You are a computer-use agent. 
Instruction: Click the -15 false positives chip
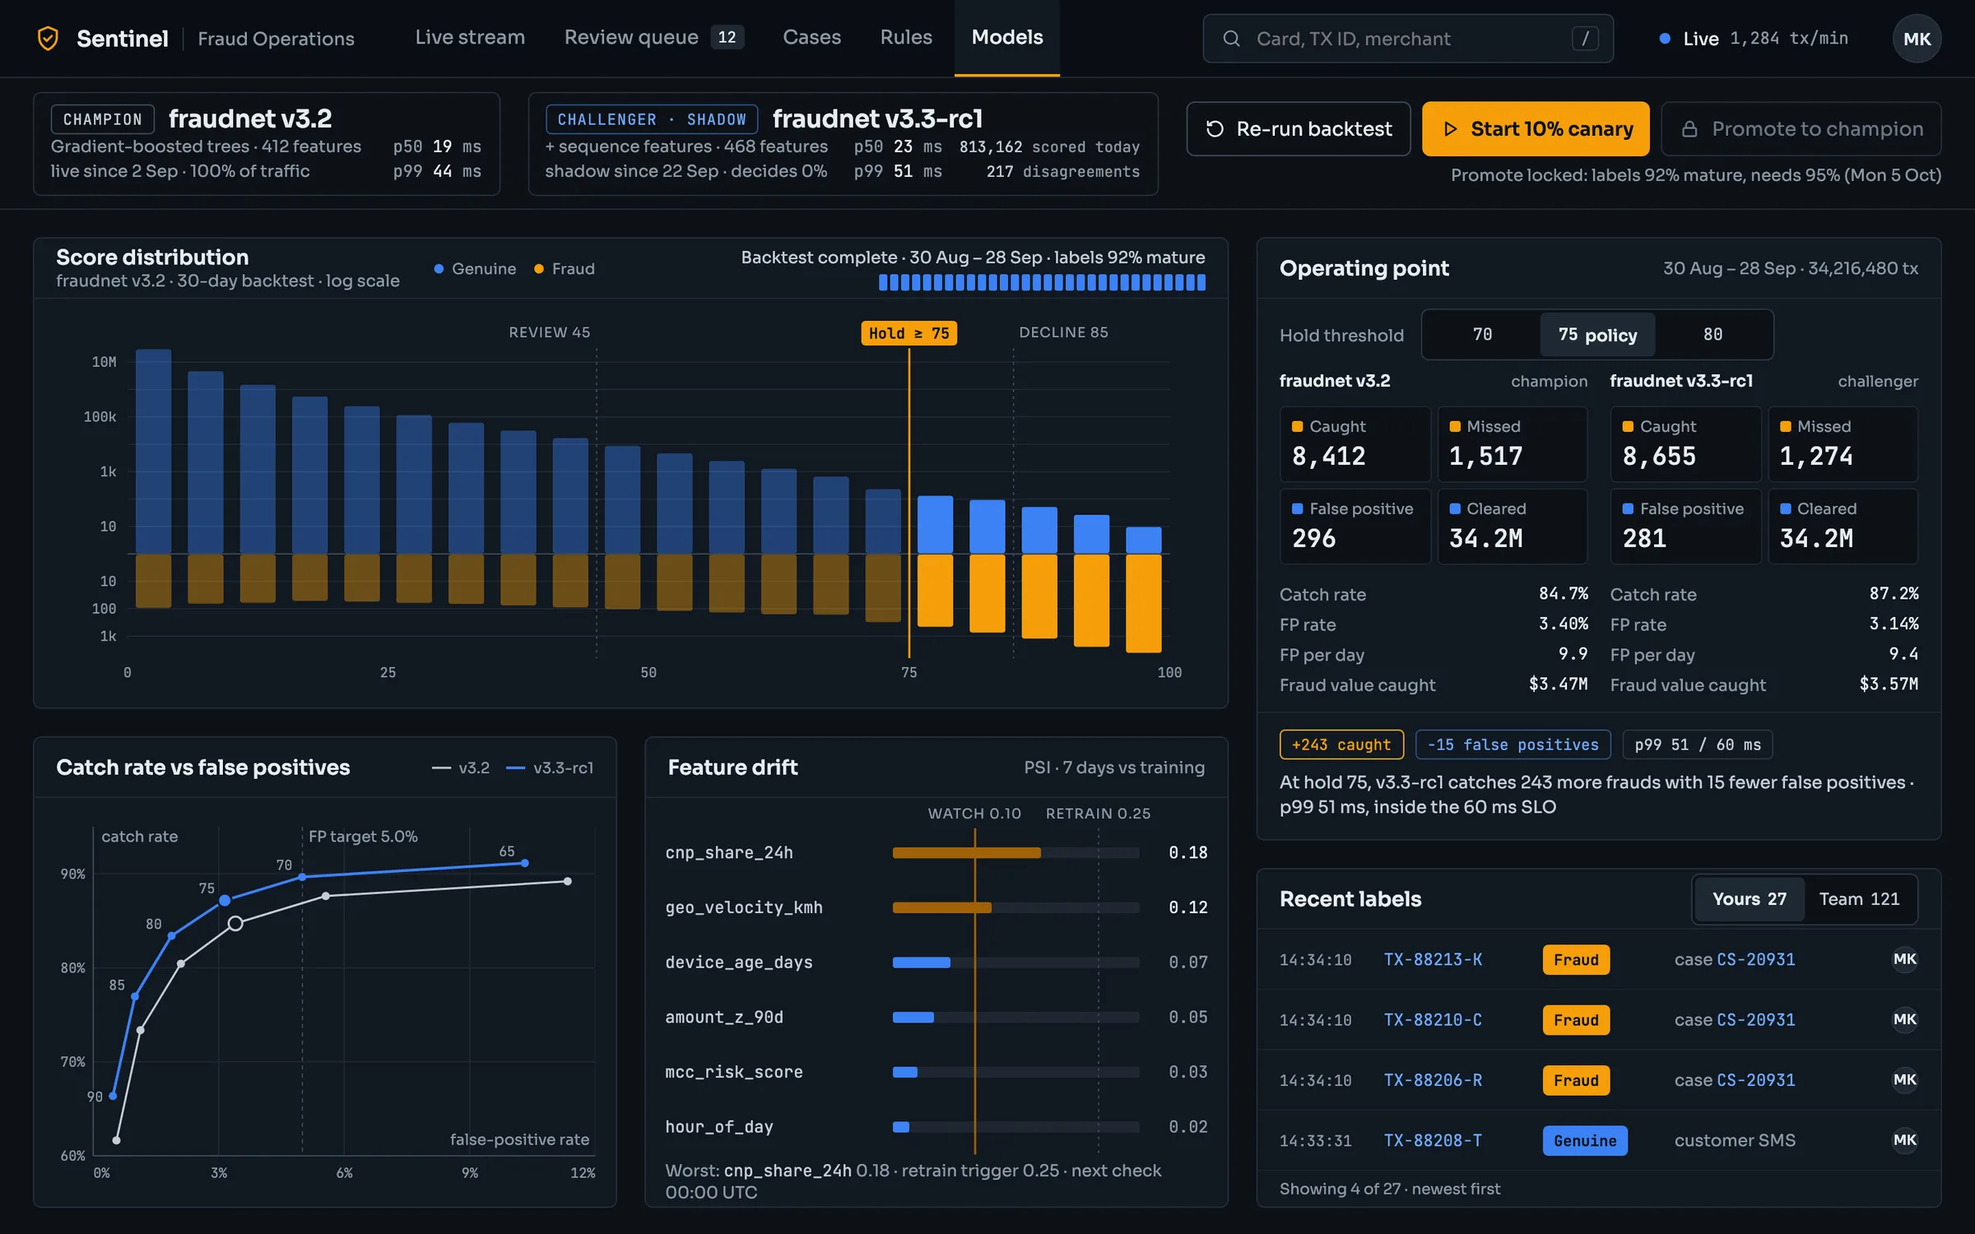(1513, 745)
